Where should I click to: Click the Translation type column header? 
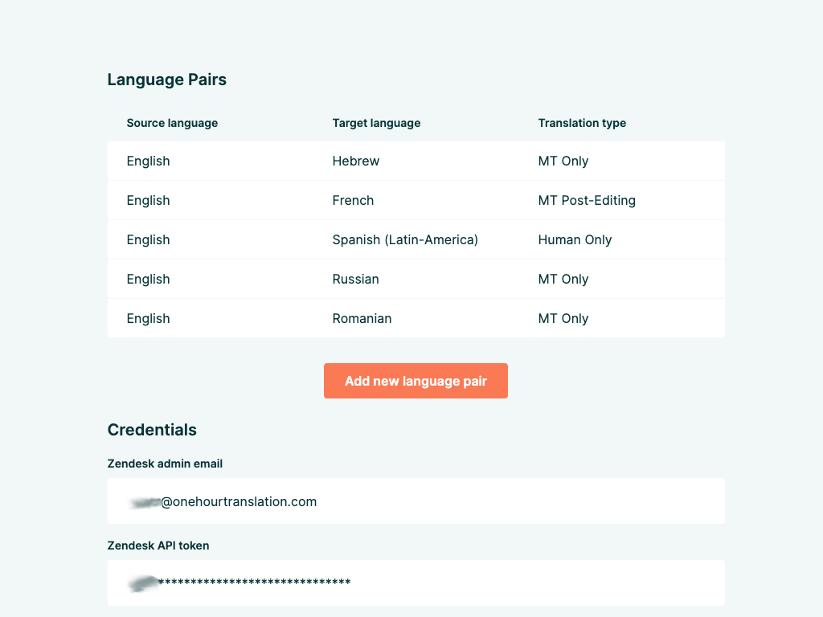pyautogui.click(x=582, y=124)
